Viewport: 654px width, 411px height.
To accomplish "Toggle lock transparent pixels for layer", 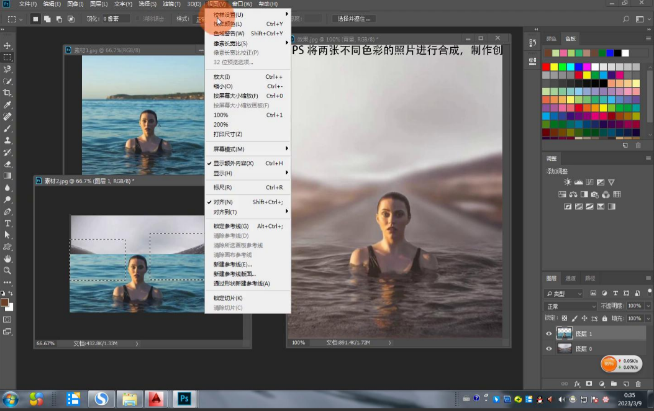I will click(x=565, y=318).
